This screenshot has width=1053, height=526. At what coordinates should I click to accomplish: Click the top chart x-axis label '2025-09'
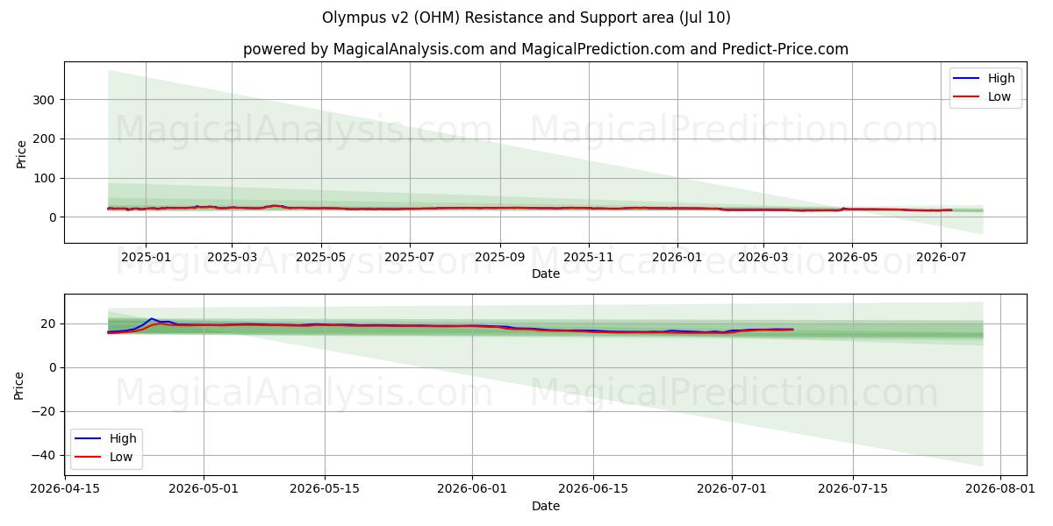click(500, 258)
